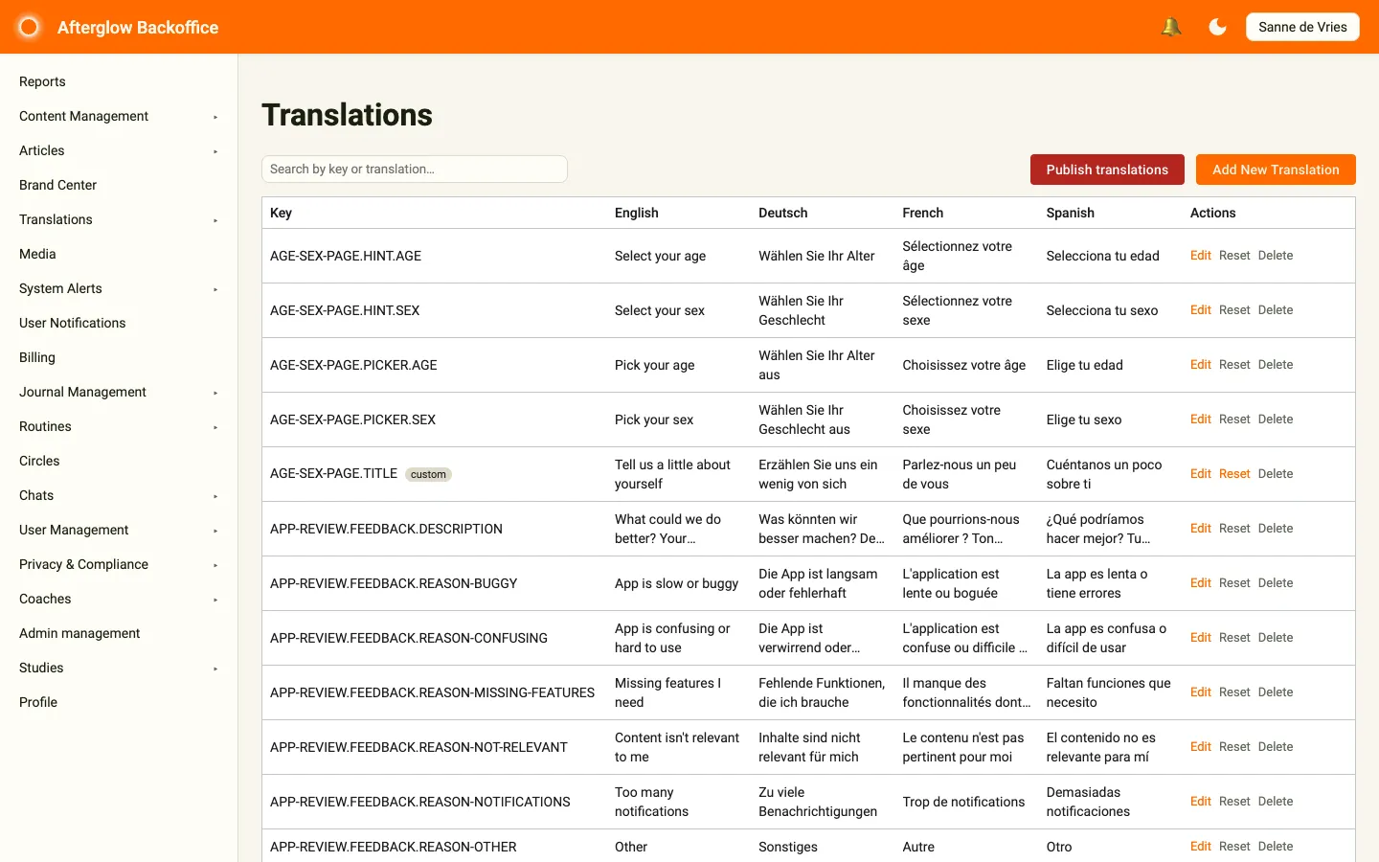The image size is (1379, 862).
Task: Go to Brand Center
Action: click(x=57, y=185)
